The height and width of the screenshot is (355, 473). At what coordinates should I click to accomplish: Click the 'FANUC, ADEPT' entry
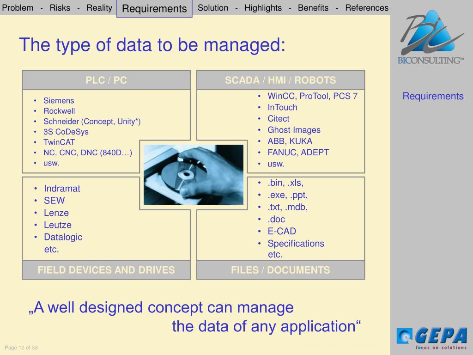tap(298, 153)
